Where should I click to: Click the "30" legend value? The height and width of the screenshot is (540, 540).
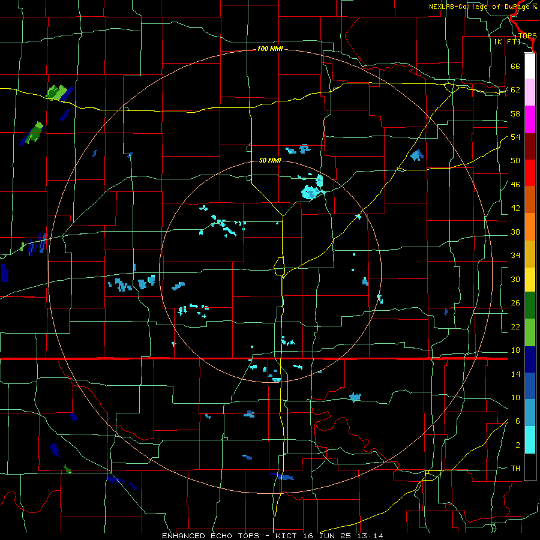(x=515, y=279)
